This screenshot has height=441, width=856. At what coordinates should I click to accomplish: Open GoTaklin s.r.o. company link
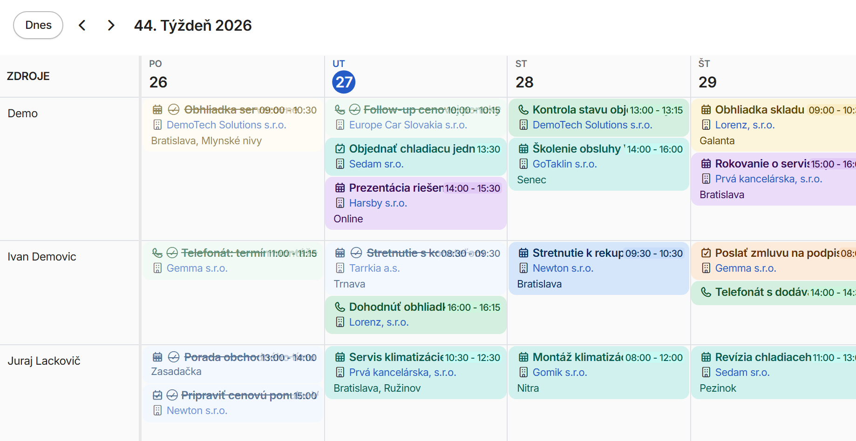(564, 164)
